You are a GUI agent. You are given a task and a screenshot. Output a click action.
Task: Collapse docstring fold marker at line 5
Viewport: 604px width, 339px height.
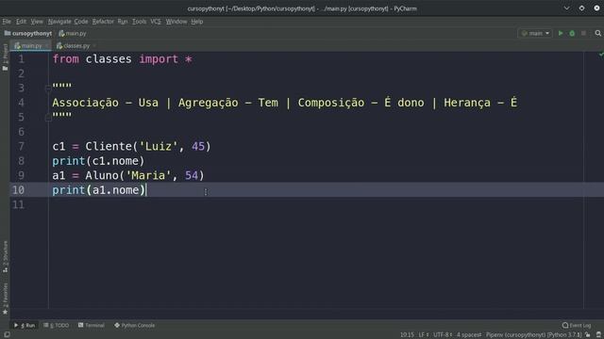click(x=48, y=118)
